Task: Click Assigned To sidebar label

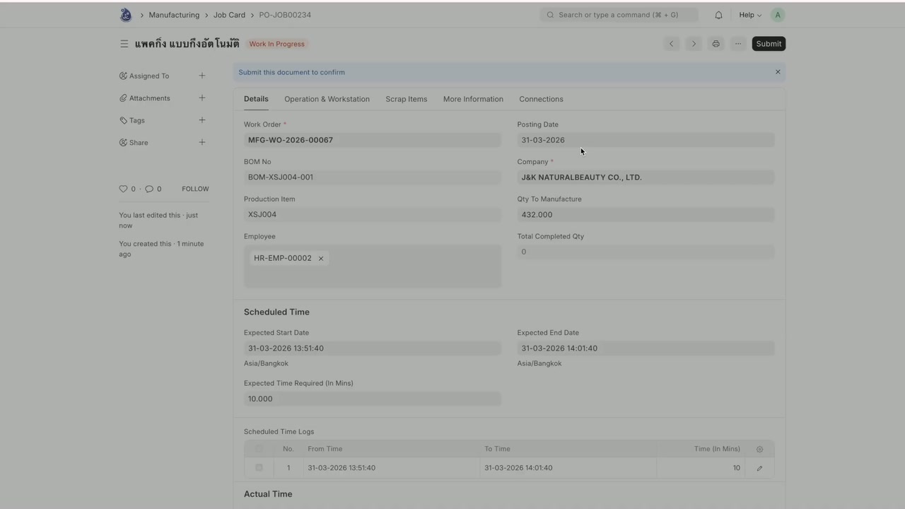Action: 149,76
